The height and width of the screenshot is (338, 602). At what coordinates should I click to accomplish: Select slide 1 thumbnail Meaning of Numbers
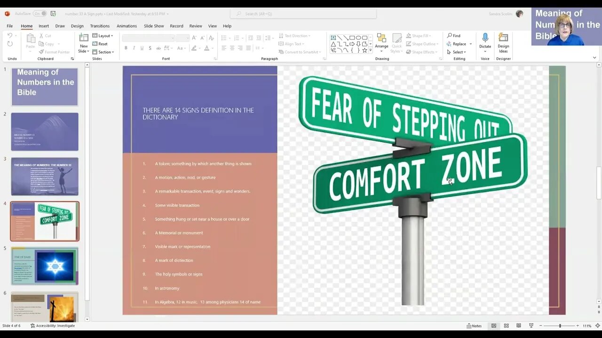[45, 87]
